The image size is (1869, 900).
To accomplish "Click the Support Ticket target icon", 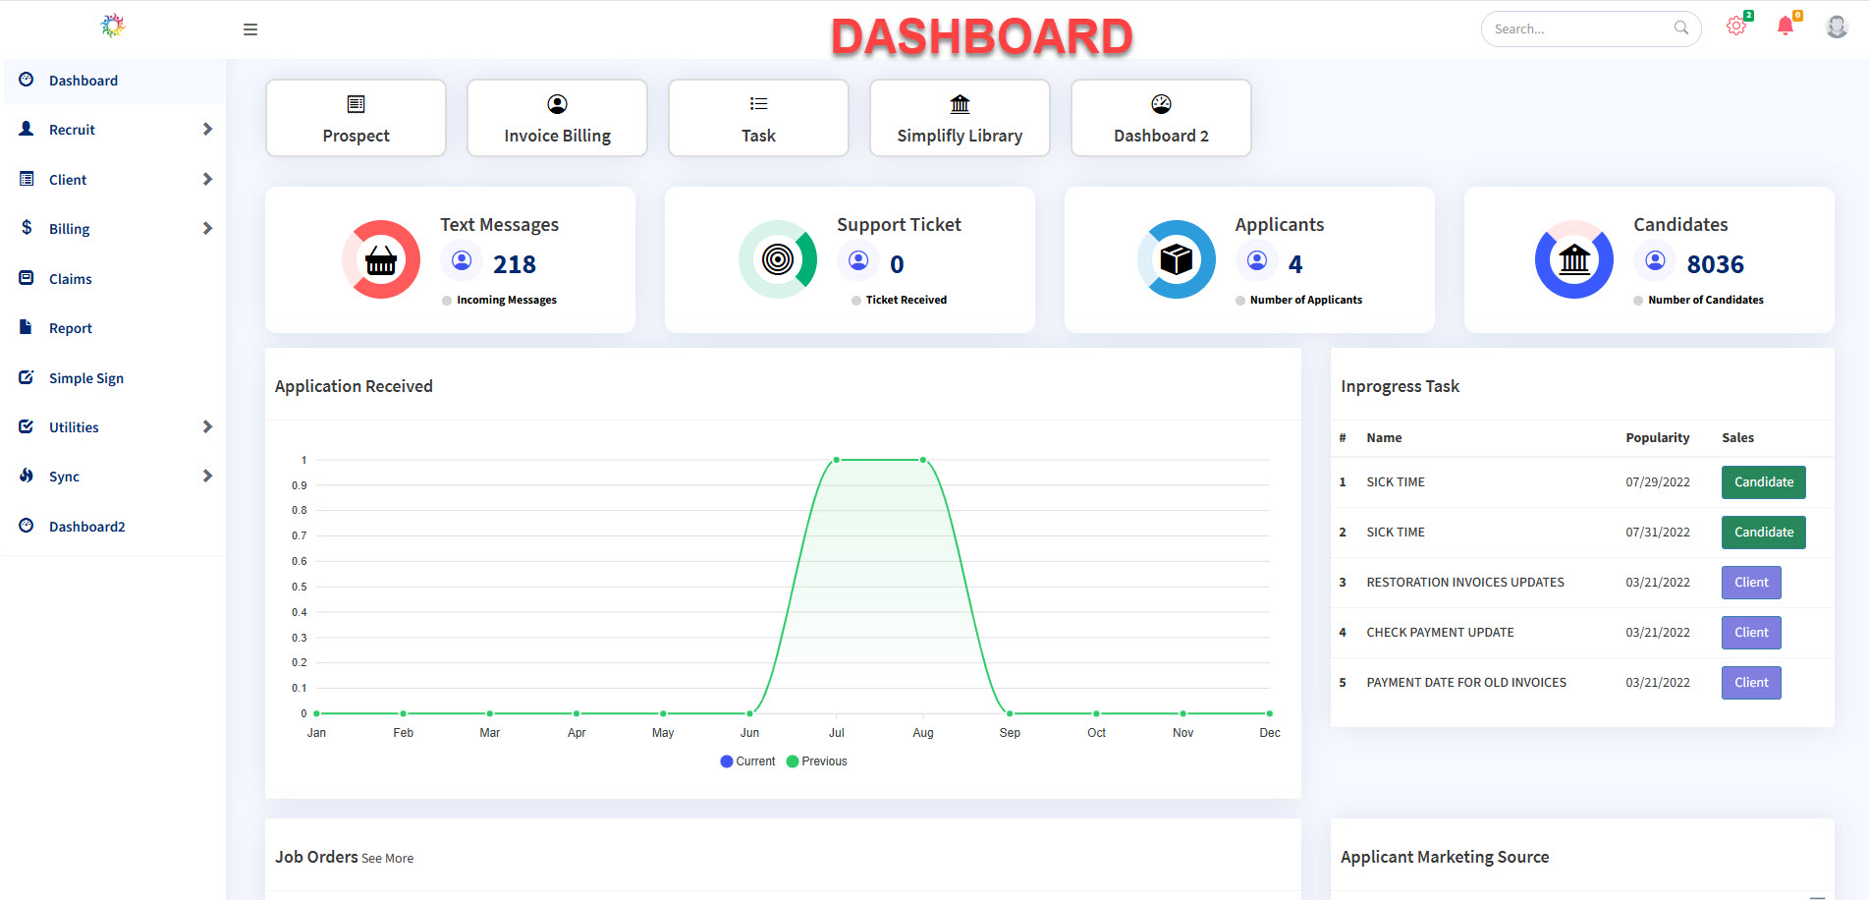I will pos(778,259).
